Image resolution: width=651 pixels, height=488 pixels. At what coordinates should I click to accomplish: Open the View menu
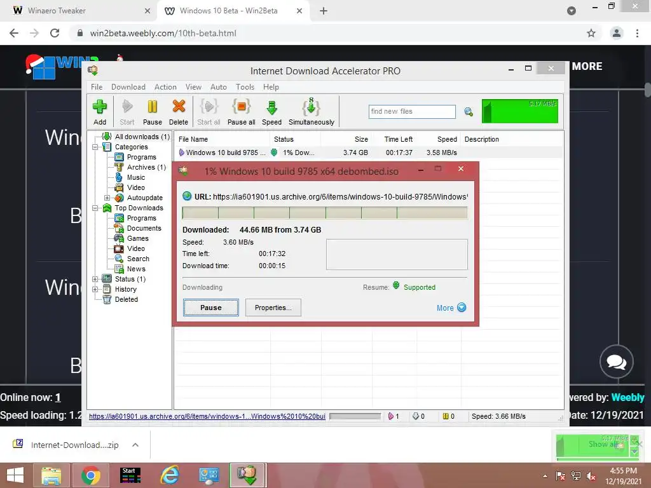pos(193,86)
